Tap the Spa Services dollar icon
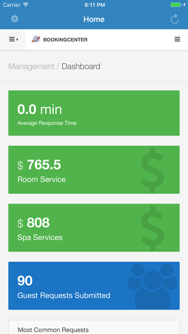 [153, 228]
